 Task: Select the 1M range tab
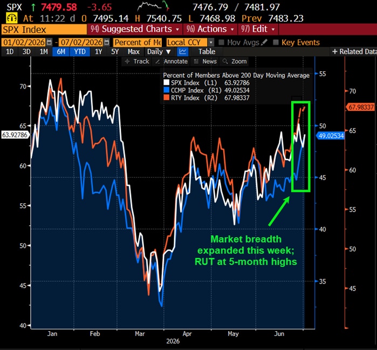[44, 51]
